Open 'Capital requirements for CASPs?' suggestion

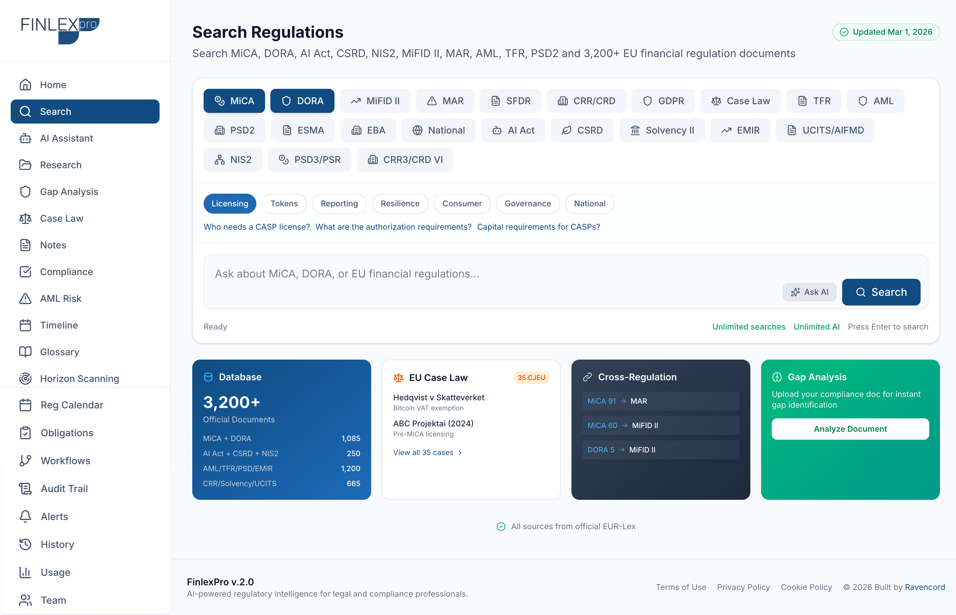(x=538, y=226)
